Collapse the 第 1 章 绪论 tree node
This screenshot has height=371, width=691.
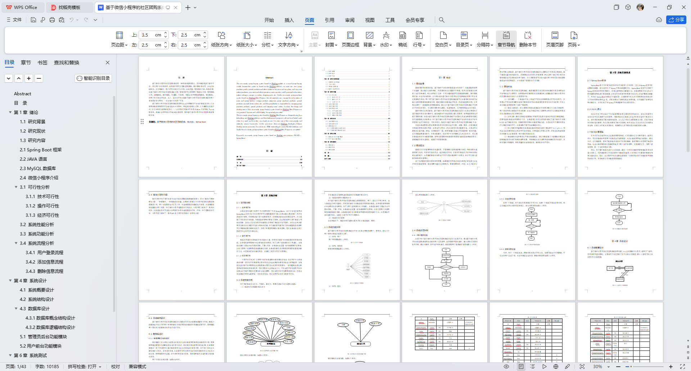pyautogui.click(x=10, y=112)
